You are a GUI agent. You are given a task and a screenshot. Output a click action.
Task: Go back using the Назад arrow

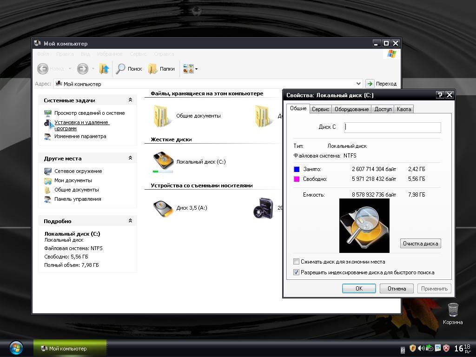(x=43, y=69)
